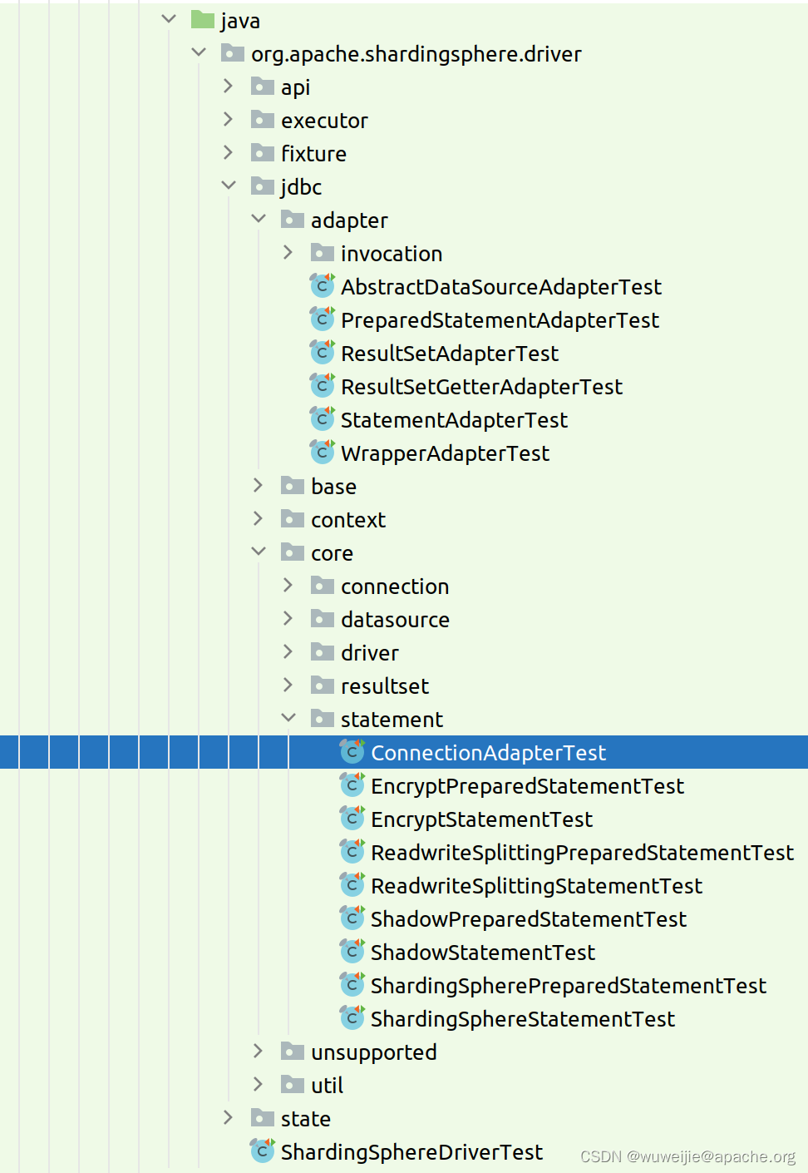This screenshot has width=808, height=1173.
Task: Select ShadowStatementTest file name
Action: [x=483, y=953]
